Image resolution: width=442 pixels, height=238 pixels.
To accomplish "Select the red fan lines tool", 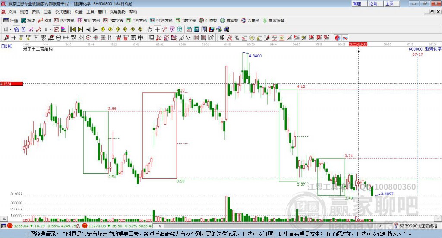I will tap(159, 38).
